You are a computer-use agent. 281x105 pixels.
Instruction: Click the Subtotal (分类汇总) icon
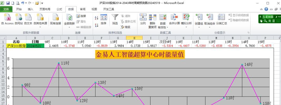pyautogui.click(x=221, y=17)
